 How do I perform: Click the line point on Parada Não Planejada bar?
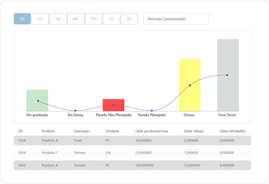click(114, 105)
